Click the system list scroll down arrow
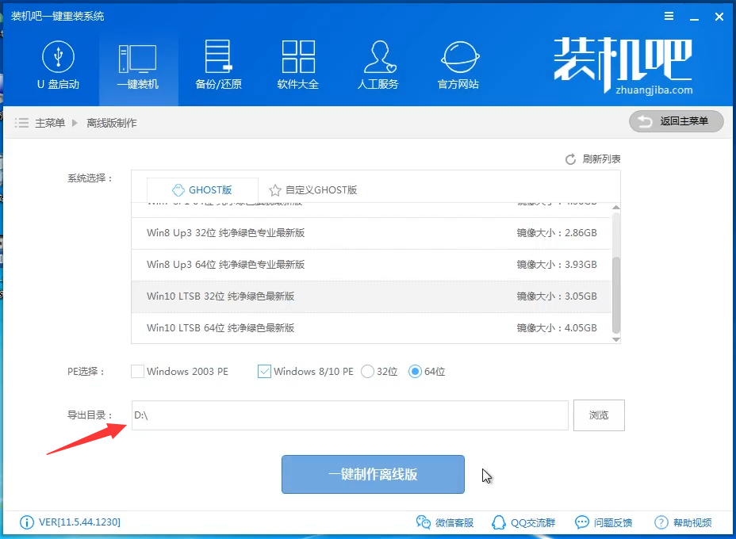The height and width of the screenshot is (539, 736). pos(615,338)
